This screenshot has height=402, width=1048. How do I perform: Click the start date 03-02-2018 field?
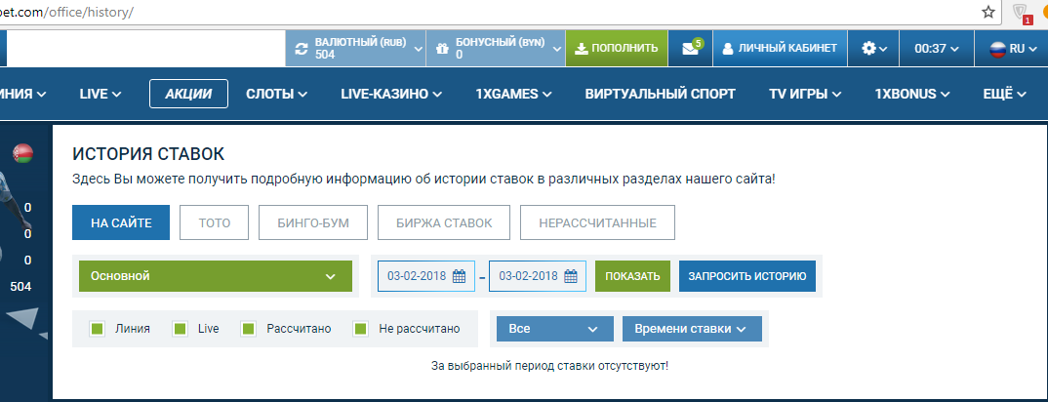(426, 276)
